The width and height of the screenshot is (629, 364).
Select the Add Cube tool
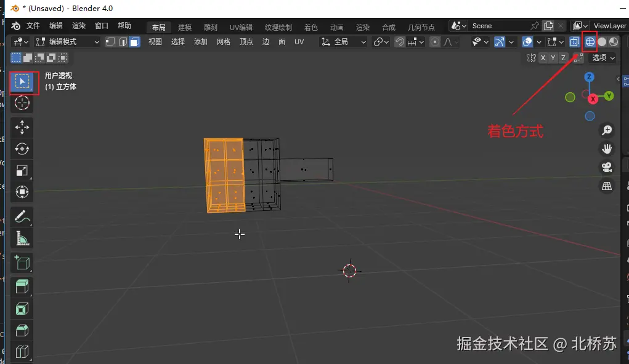(22, 263)
